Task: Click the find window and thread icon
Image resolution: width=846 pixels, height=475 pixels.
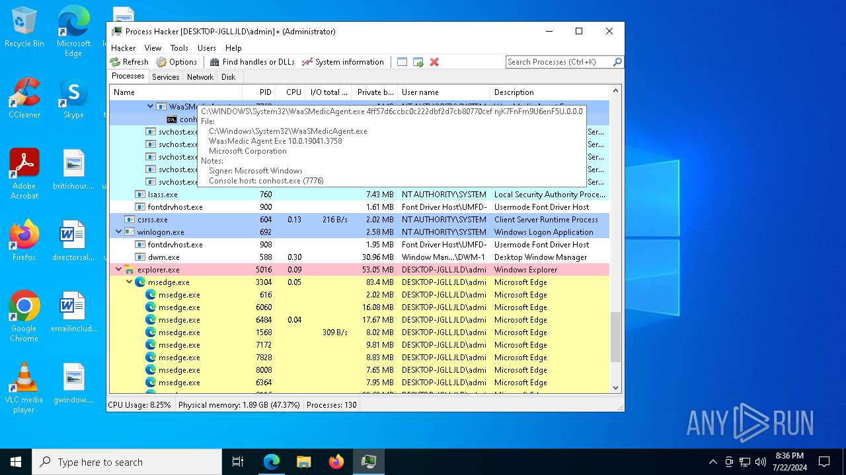Action: [x=418, y=62]
